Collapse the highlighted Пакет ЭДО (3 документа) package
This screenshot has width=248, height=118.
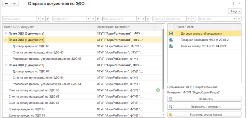click(6, 40)
